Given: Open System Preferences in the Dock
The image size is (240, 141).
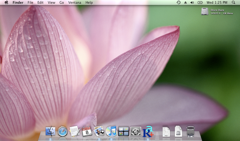Looking at the screenshot, I should (x=136, y=131).
